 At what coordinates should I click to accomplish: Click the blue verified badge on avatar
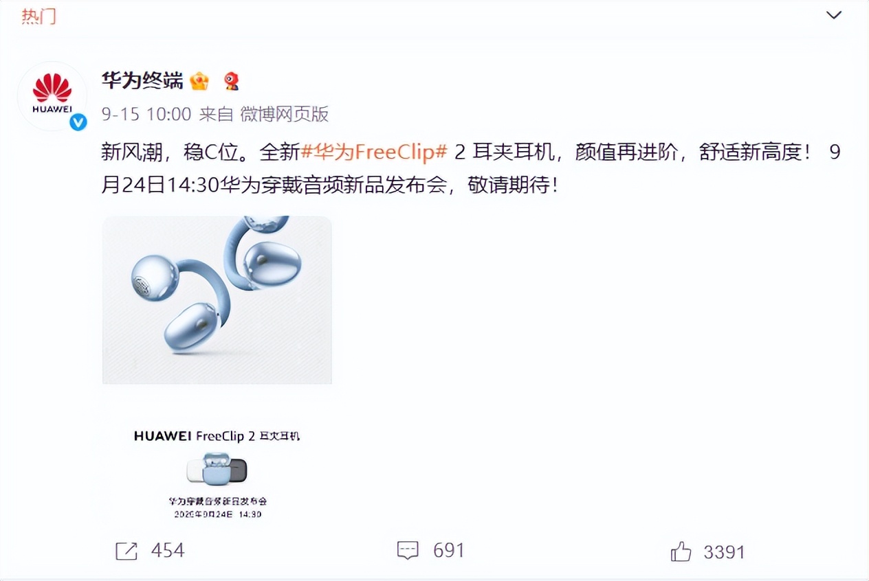click(78, 122)
